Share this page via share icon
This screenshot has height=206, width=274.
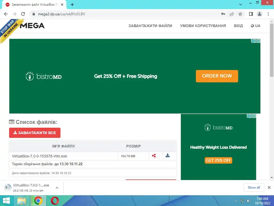pyautogui.click(x=232, y=14)
